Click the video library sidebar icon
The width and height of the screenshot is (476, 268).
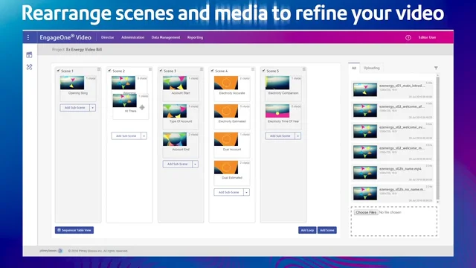coord(29,55)
